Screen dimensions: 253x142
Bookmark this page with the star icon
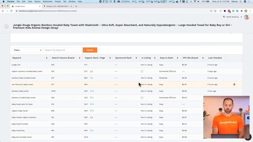coord(215,11)
